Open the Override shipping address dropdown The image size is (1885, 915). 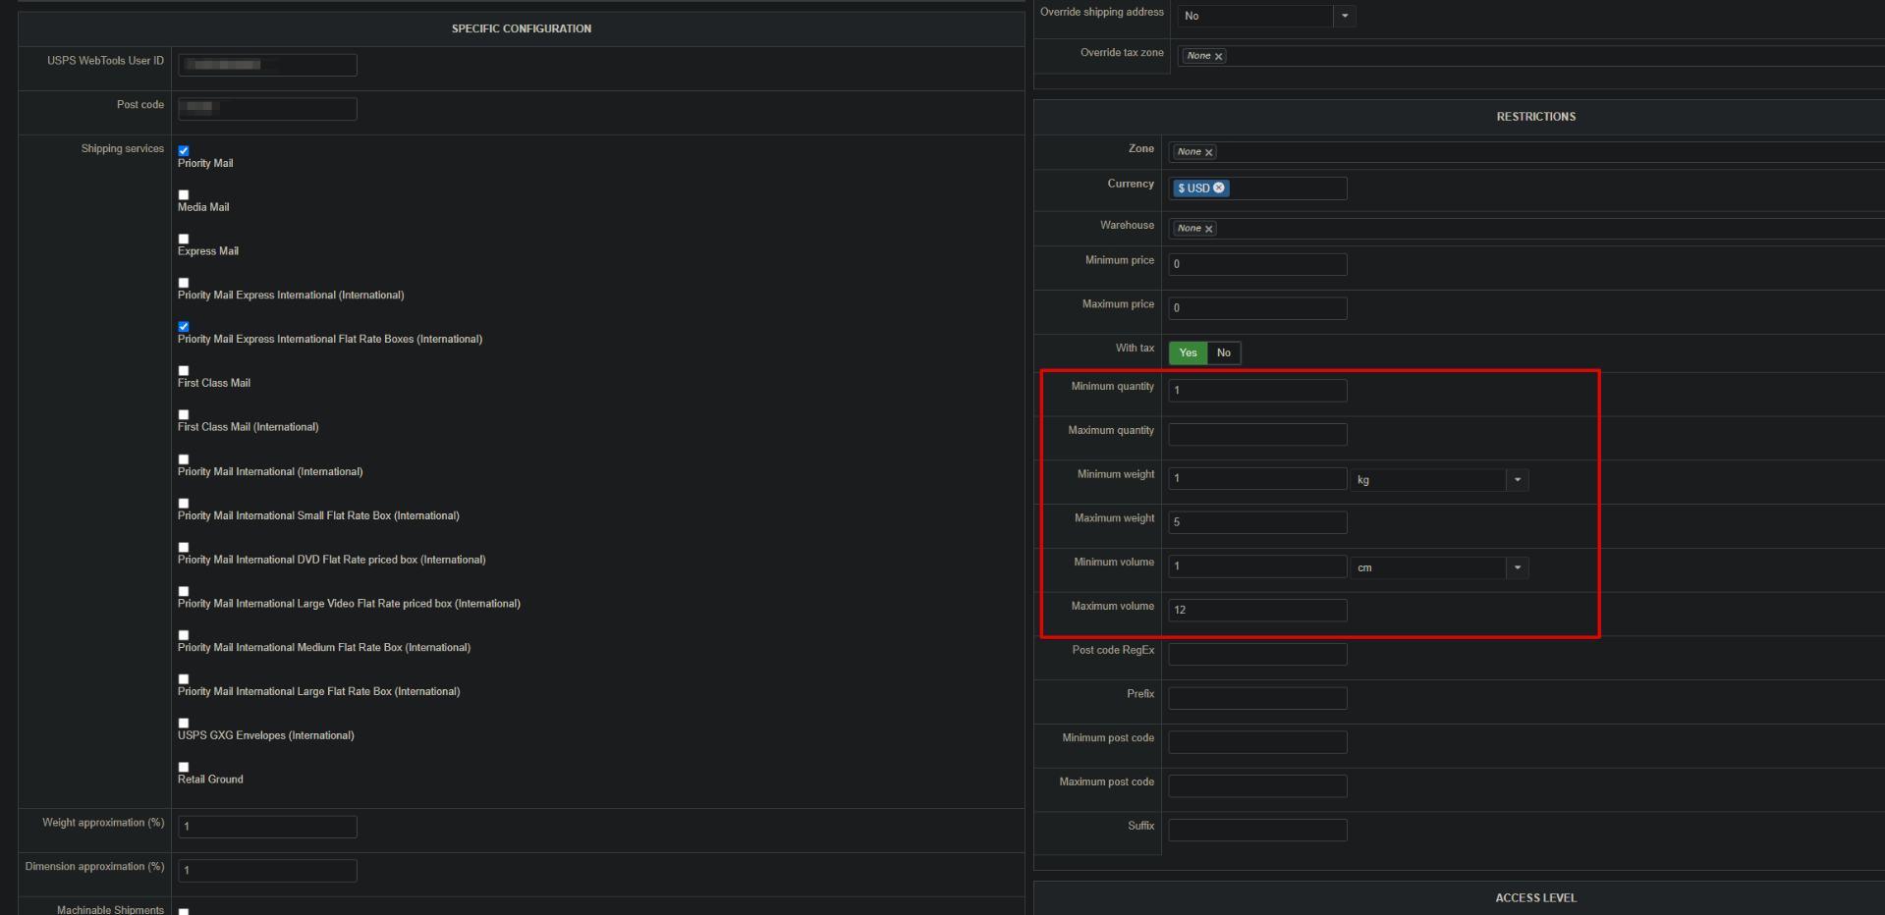pos(1266,16)
